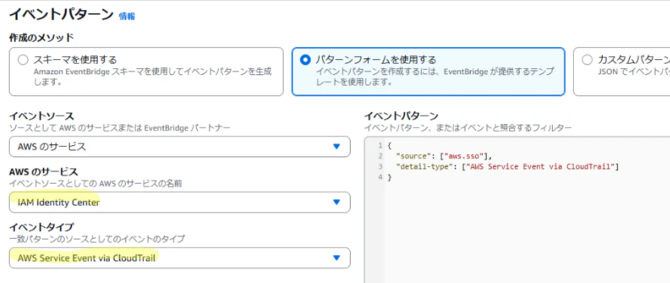
Task: Select the パターンフォームを使用する radio option
Action: tap(305, 60)
